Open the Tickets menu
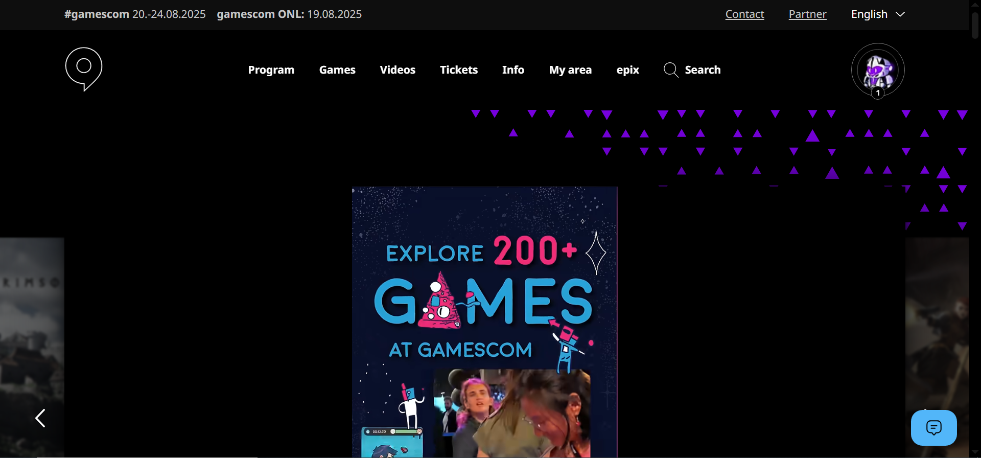This screenshot has width=981, height=458. (459, 70)
